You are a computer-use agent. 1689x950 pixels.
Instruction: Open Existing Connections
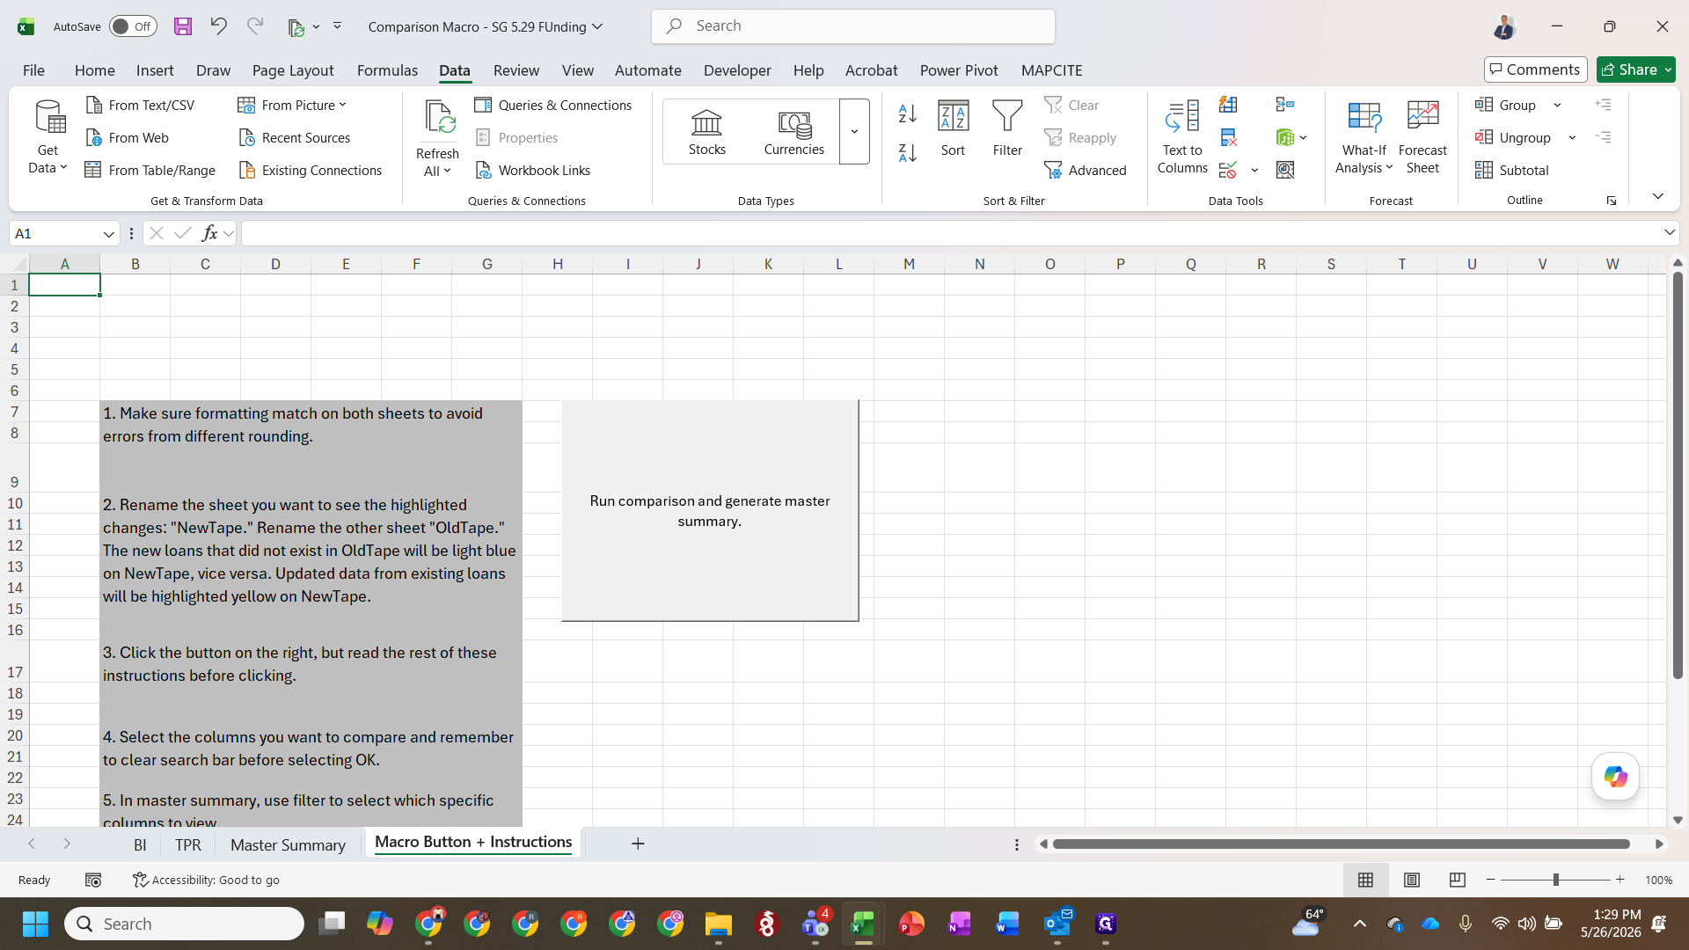click(x=311, y=170)
